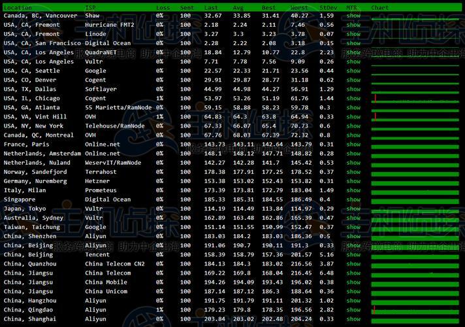Image resolution: width=465 pixels, height=327 pixels.
Task: Click avg value 203.02 in Shanghai row
Action: click(x=244, y=320)
